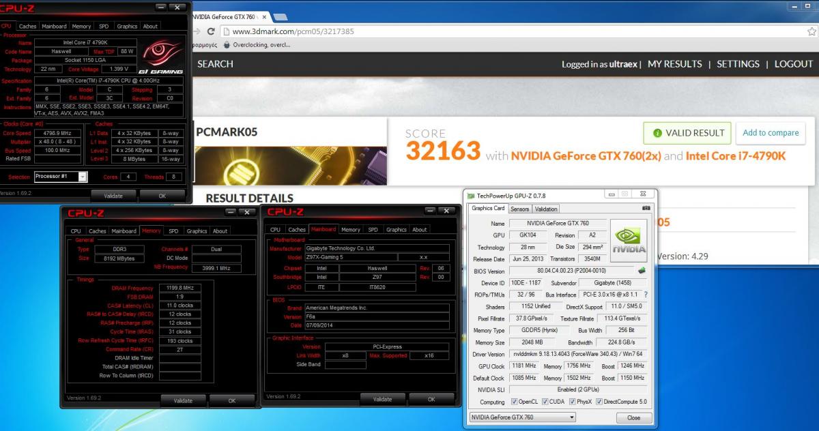Open Caches tab in the CPU-Z CPU window
819x431 pixels.
(x=28, y=26)
